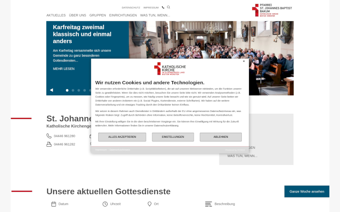Open the Einrichtungen menu
Screen dimensions: 340x212
(123, 15)
